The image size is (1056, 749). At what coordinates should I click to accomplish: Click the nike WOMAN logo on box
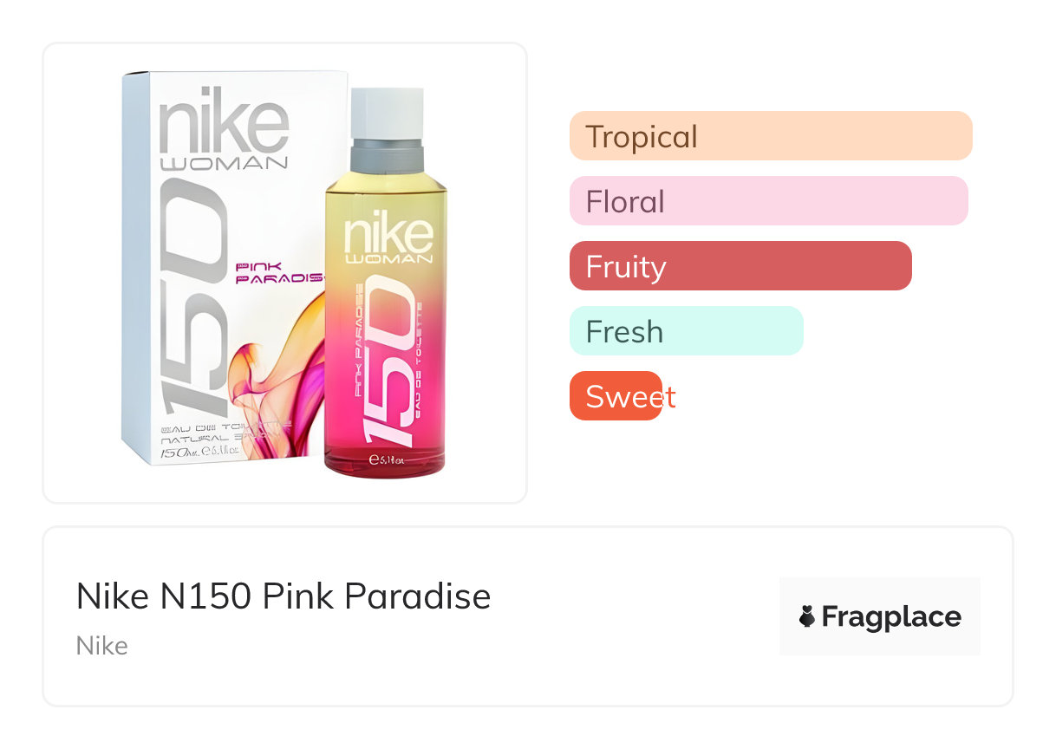(x=224, y=128)
